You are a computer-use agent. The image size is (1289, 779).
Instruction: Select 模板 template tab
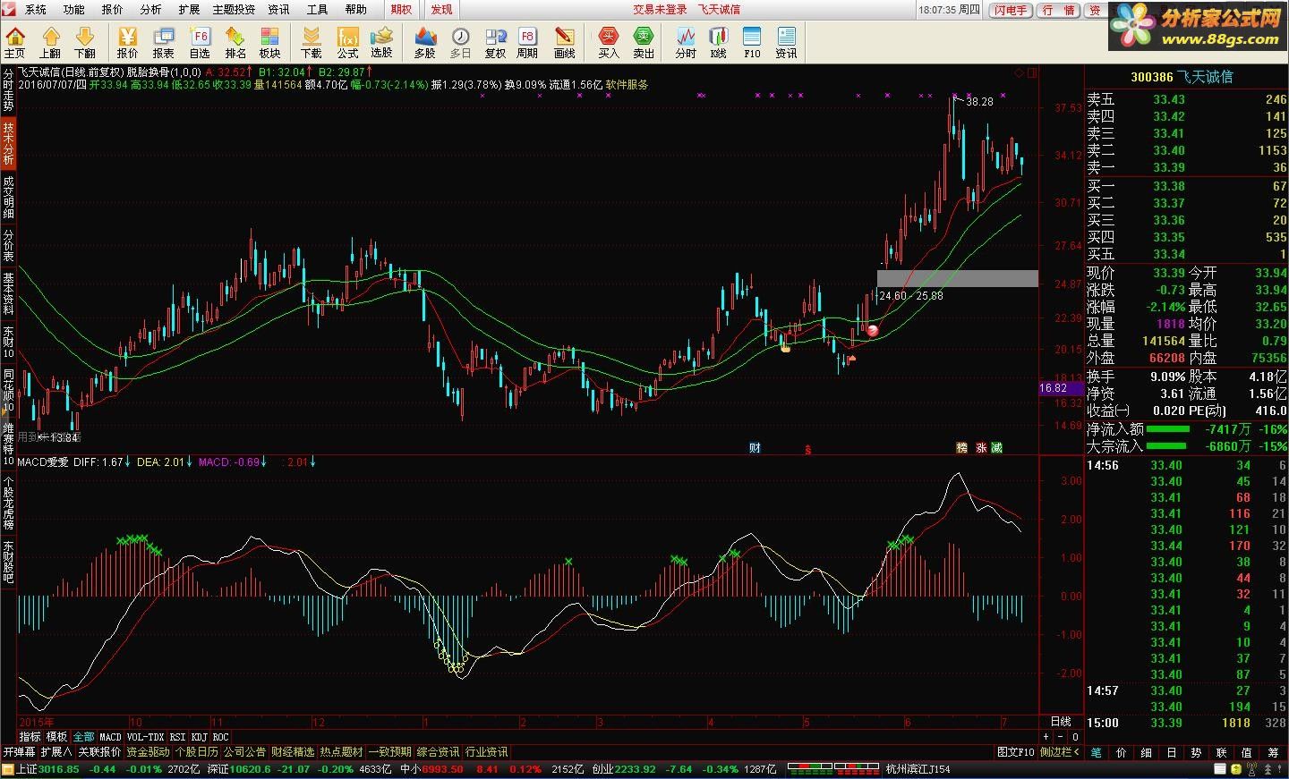coord(56,737)
